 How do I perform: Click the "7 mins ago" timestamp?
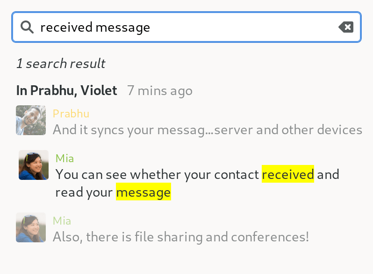click(159, 90)
